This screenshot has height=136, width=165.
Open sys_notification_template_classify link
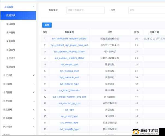69,39
